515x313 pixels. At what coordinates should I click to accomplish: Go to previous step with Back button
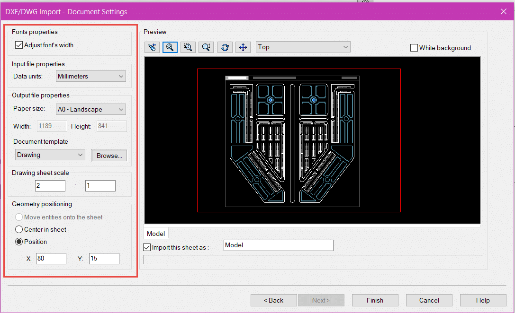tap(273, 300)
